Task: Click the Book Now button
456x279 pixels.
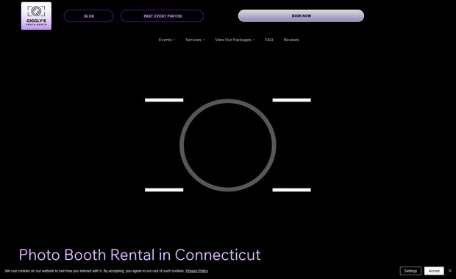Action: point(301,15)
